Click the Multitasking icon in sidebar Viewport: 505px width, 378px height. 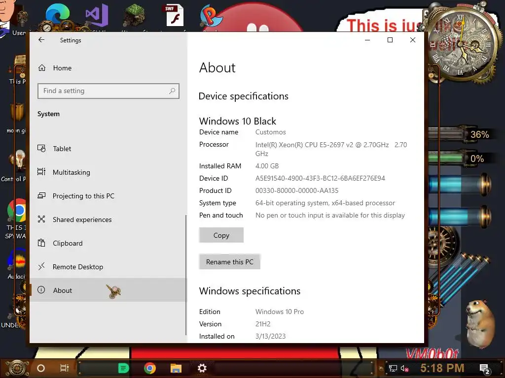click(41, 172)
